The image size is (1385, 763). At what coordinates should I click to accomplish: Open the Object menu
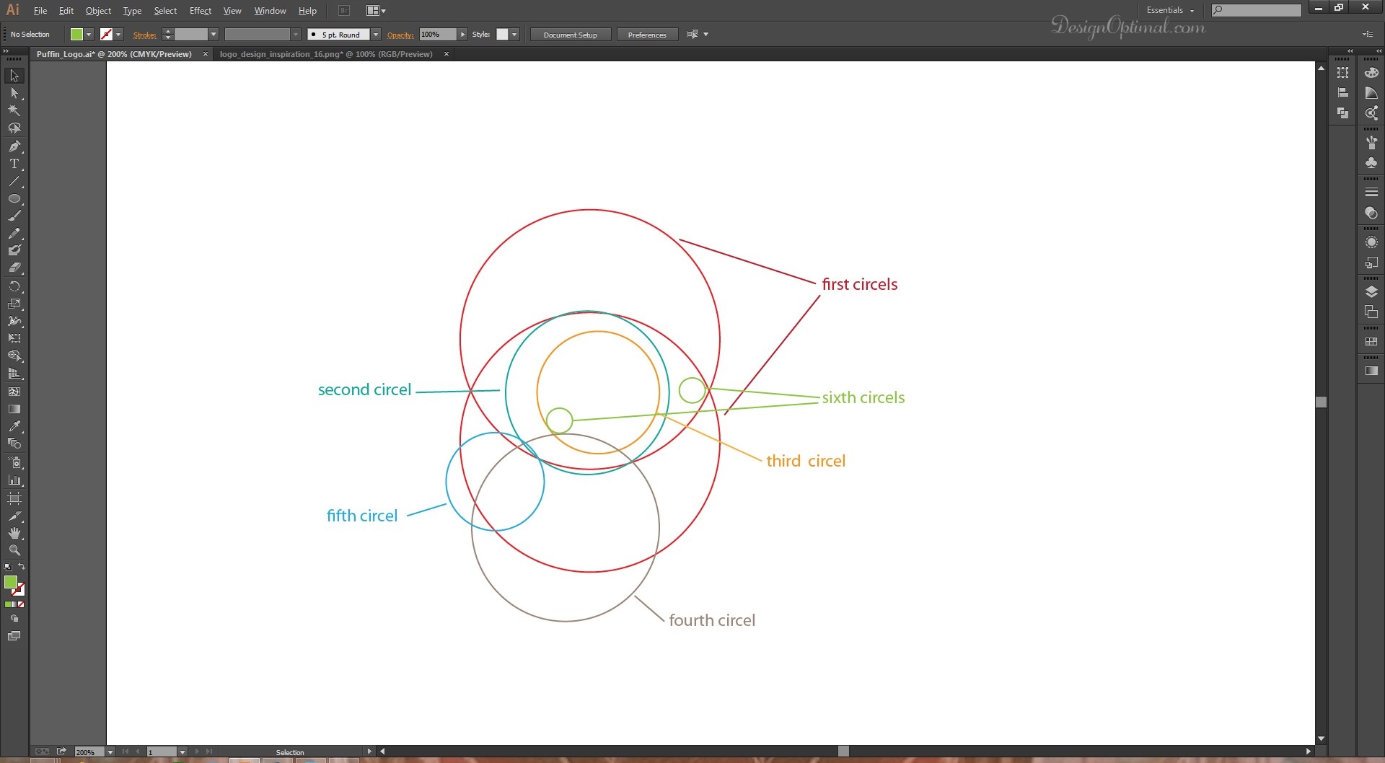coord(98,11)
